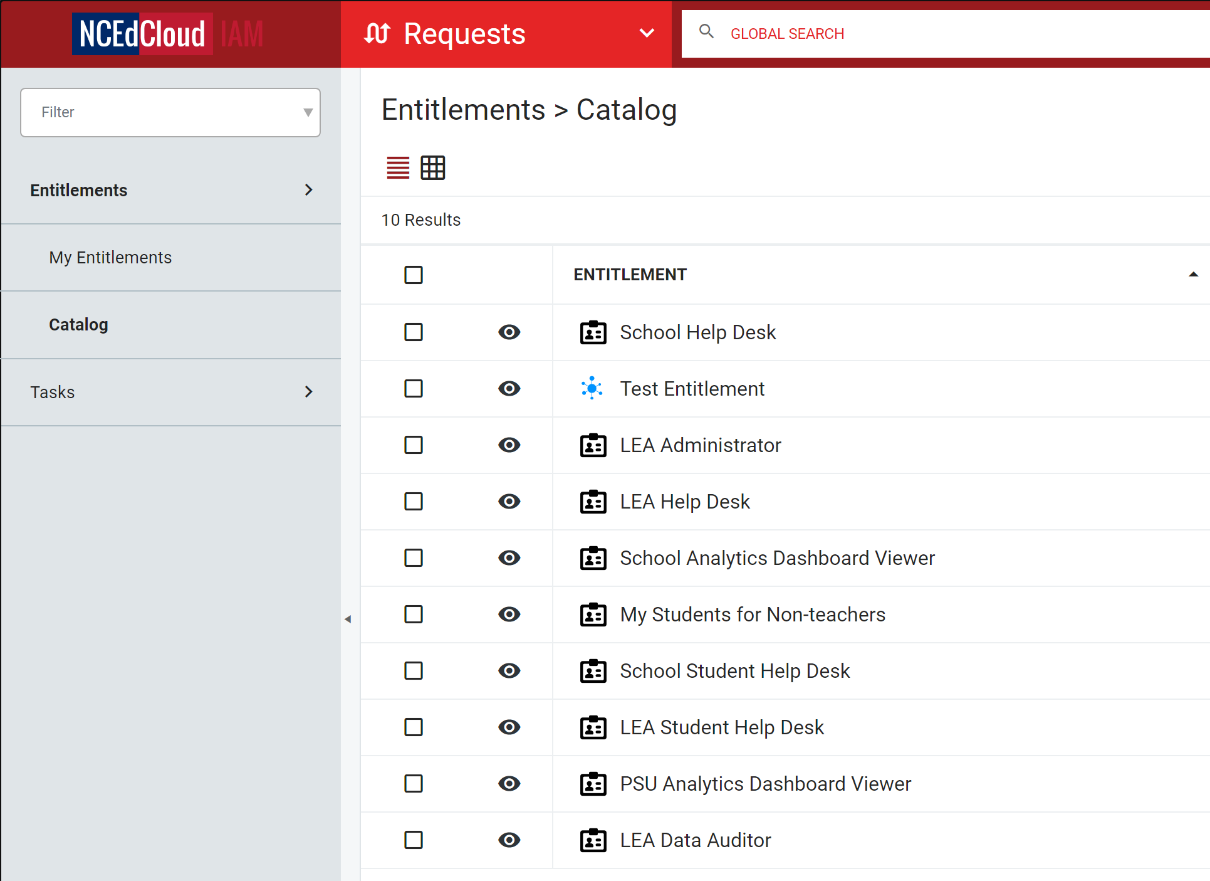Expand the Tasks section chevron

pos(308,392)
